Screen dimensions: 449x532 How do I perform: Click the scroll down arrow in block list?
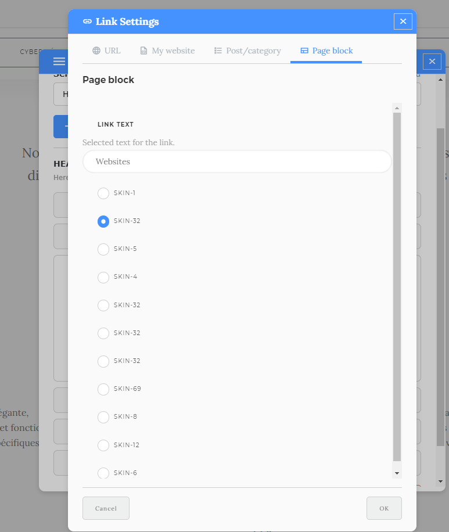click(x=397, y=473)
